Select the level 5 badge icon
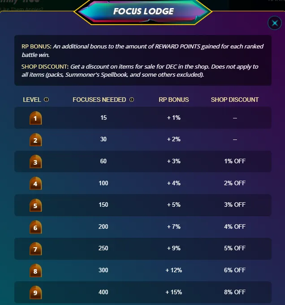The image size is (285, 305). point(35,205)
